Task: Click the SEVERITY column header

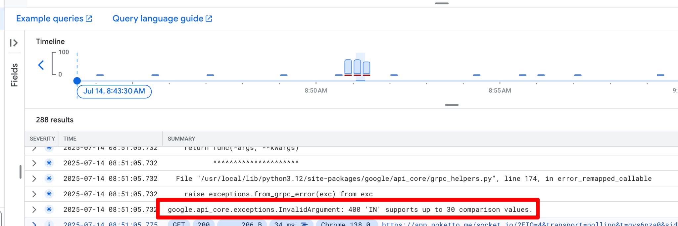Action: pos(42,139)
